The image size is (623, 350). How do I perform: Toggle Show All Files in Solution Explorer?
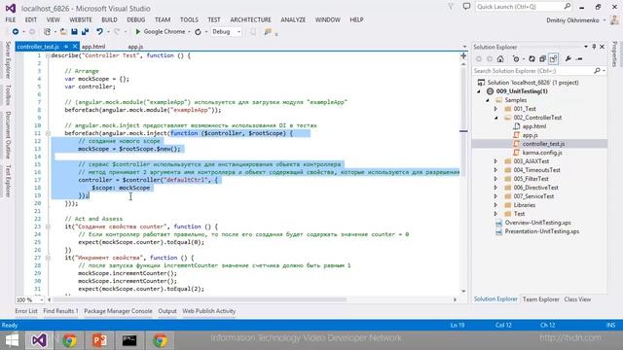point(553,58)
